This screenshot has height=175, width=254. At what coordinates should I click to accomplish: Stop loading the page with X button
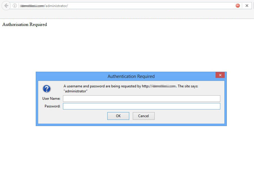[247, 6]
